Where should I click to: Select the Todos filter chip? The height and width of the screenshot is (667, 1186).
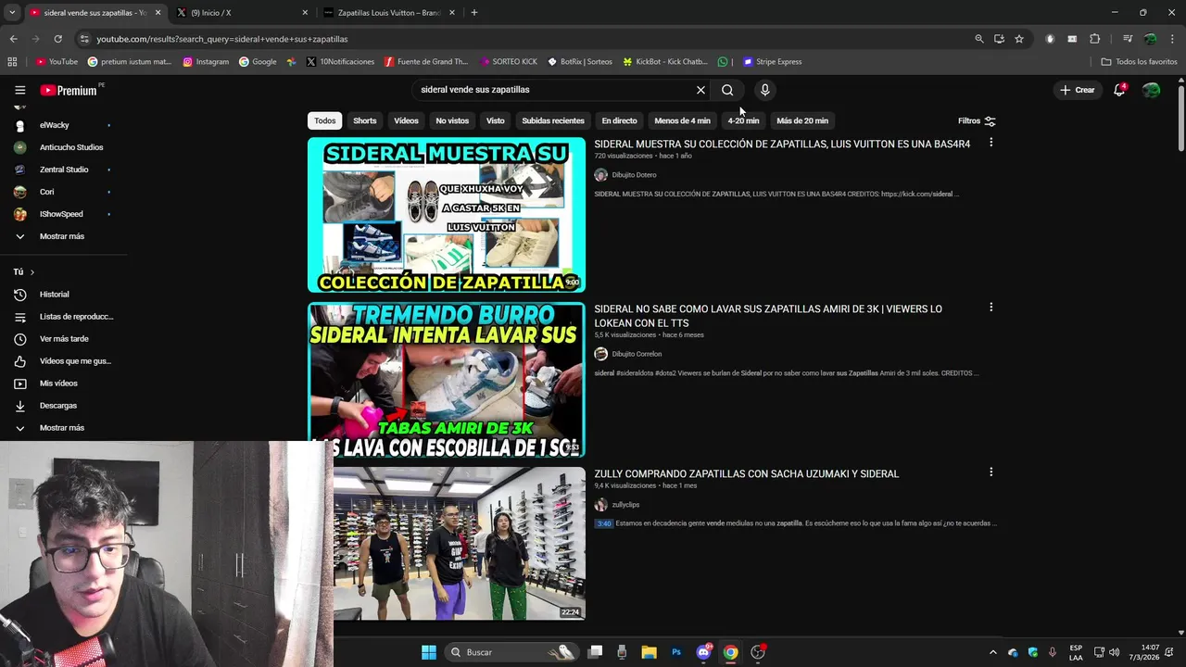point(324,121)
